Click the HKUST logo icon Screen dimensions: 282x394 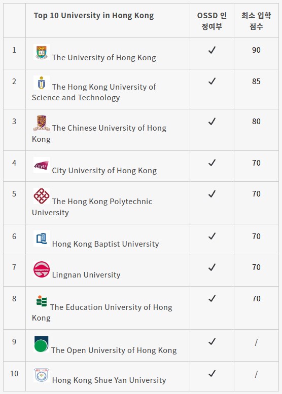tap(42, 83)
